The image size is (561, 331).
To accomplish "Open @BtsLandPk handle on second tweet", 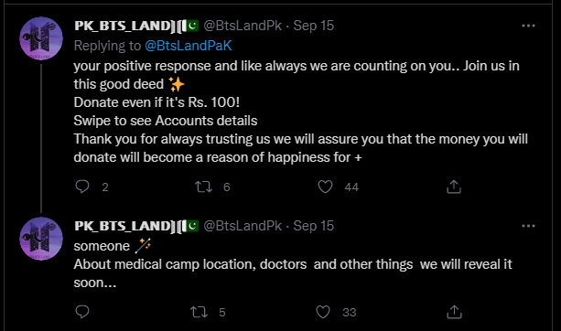I will (x=243, y=226).
